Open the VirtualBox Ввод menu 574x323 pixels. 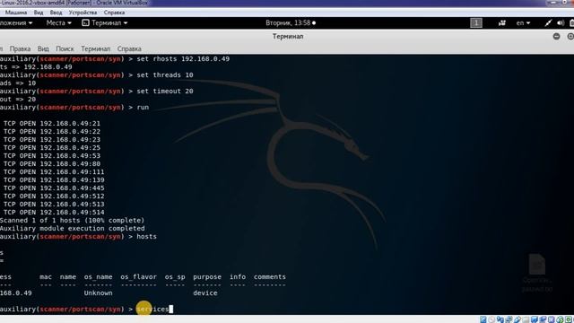pyautogui.click(x=56, y=13)
